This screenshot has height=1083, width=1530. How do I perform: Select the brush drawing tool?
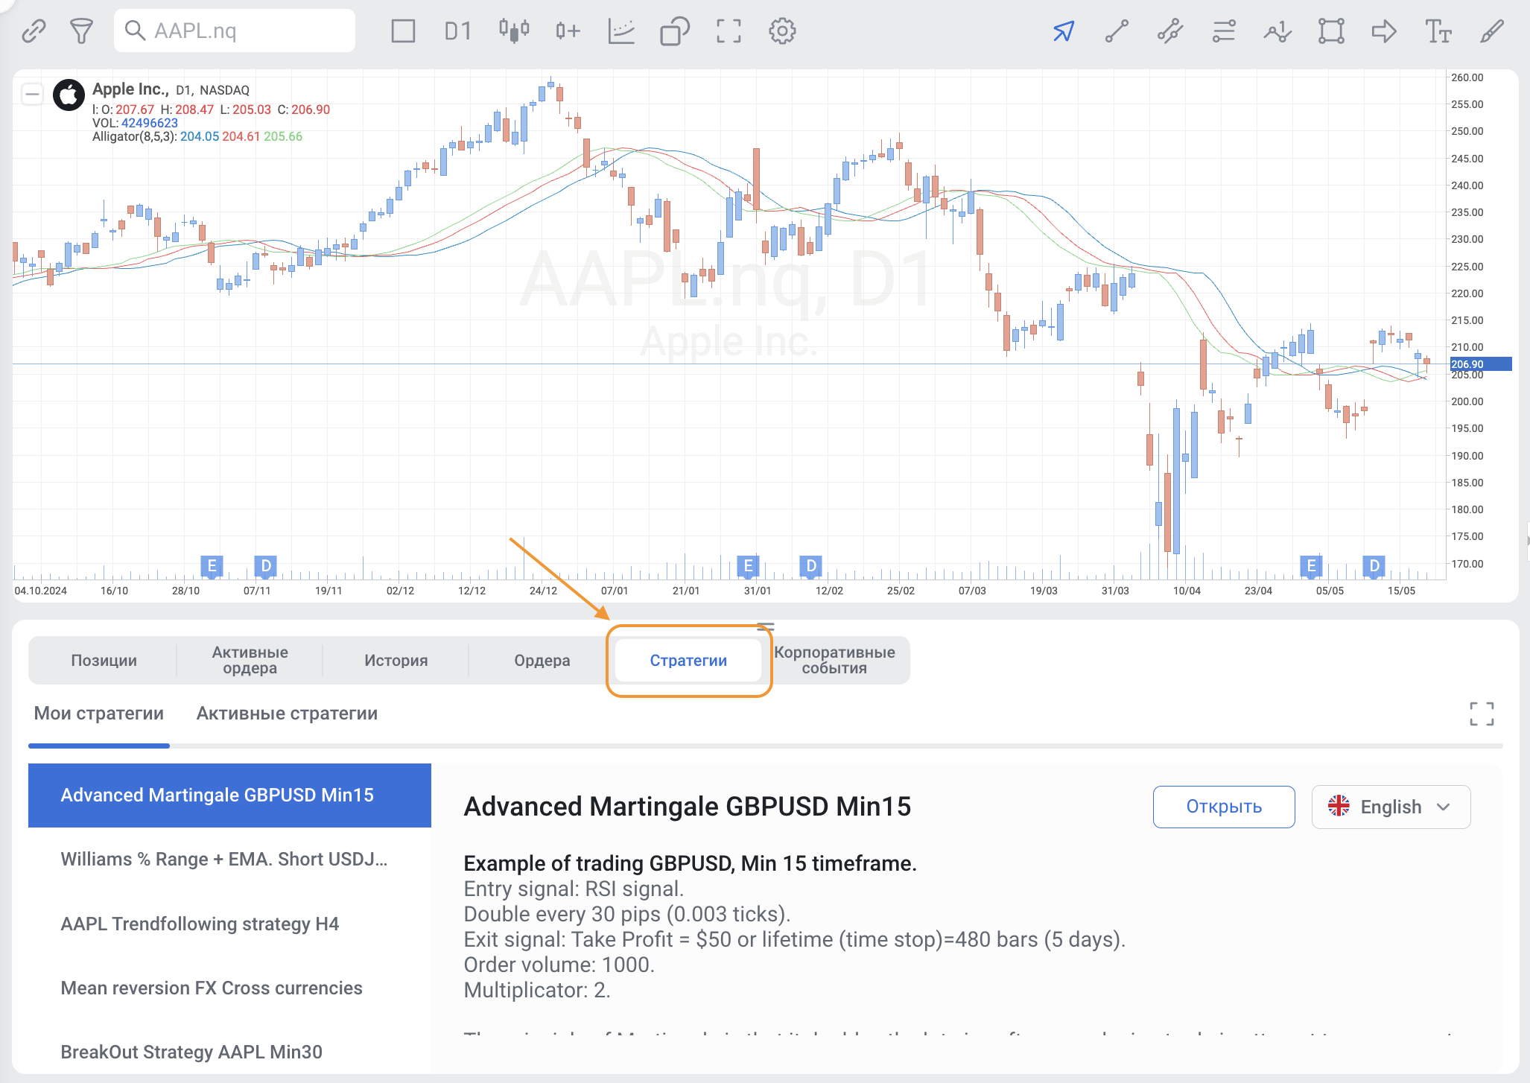point(1491,31)
